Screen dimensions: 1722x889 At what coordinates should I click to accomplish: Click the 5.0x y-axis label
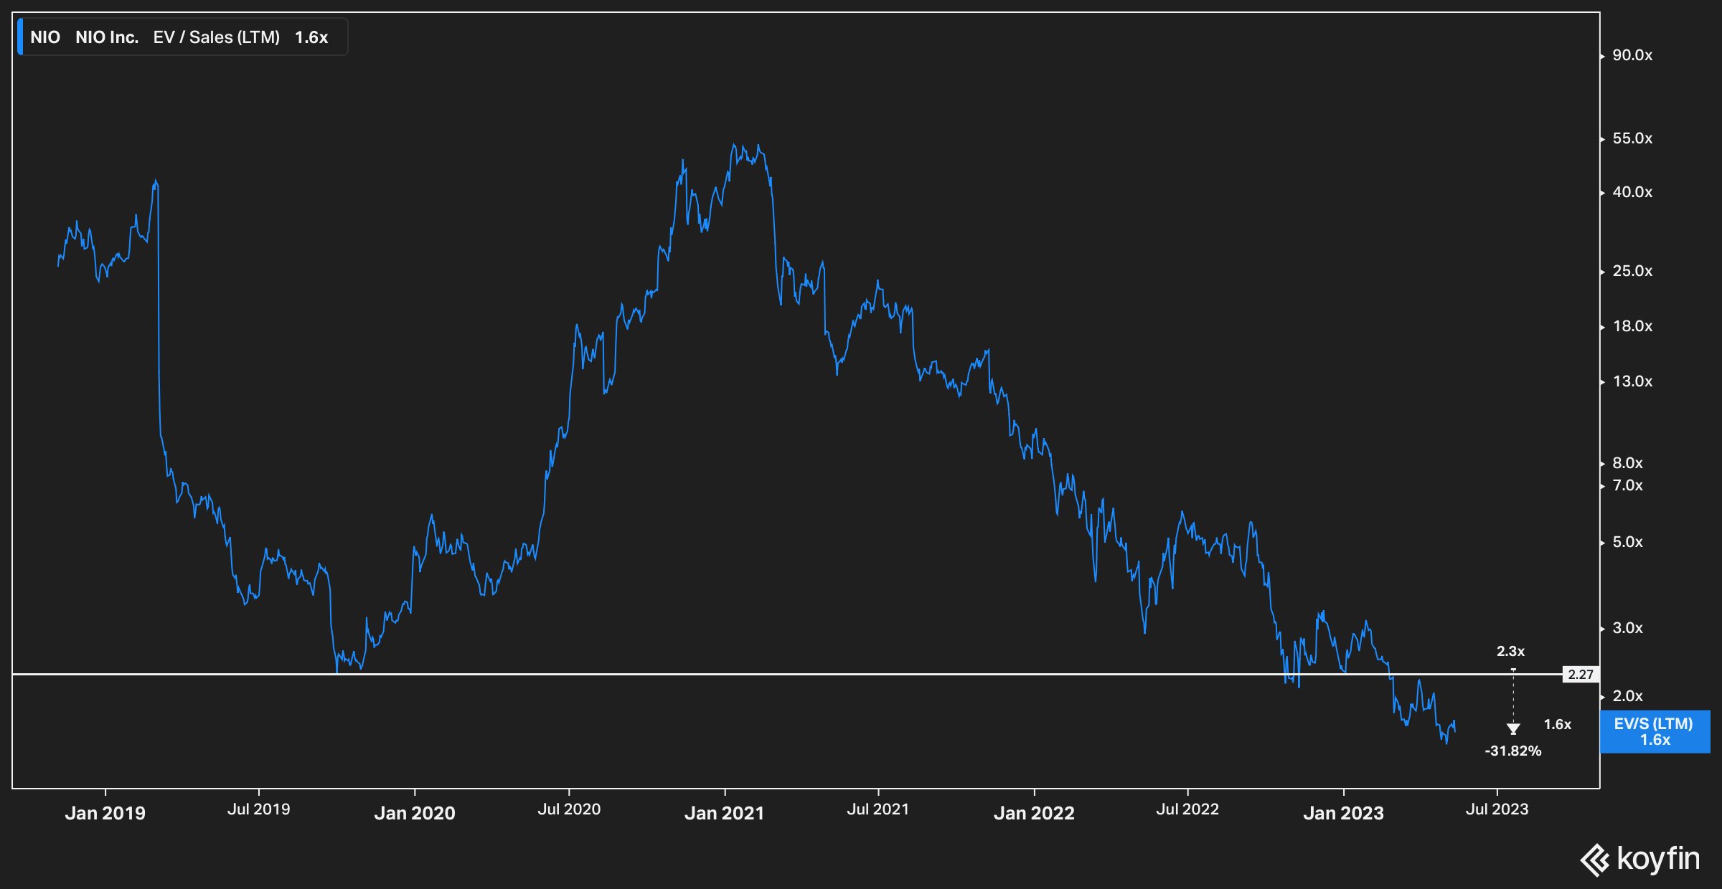pyautogui.click(x=1627, y=542)
